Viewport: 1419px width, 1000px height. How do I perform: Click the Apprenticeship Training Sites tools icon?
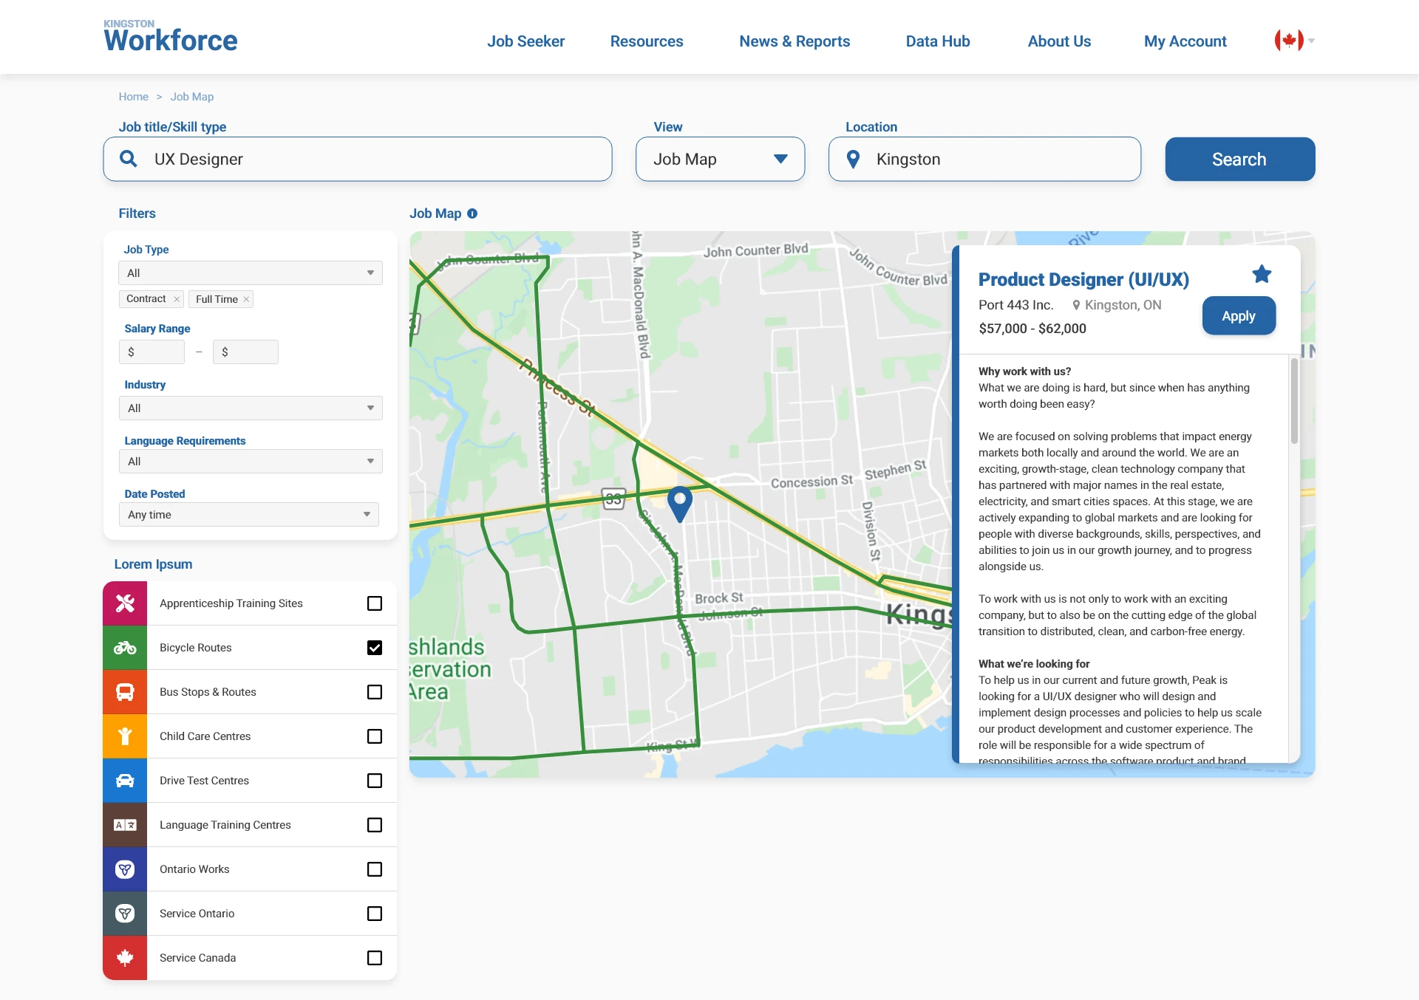(125, 603)
